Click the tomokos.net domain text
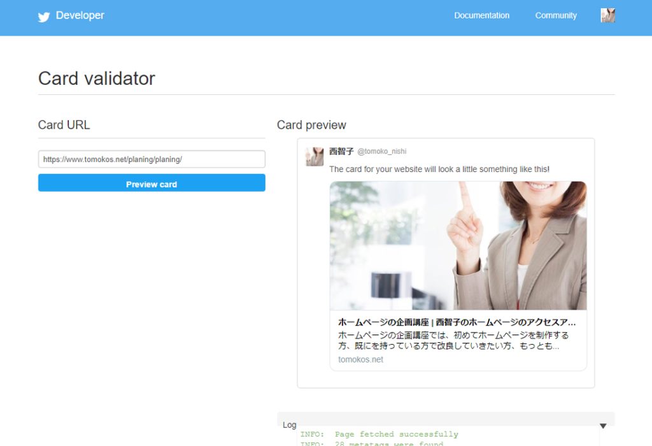The width and height of the screenshot is (652, 446). point(360,359)
